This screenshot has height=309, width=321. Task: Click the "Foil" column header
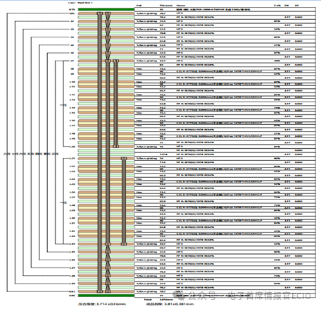coord(139,6)
